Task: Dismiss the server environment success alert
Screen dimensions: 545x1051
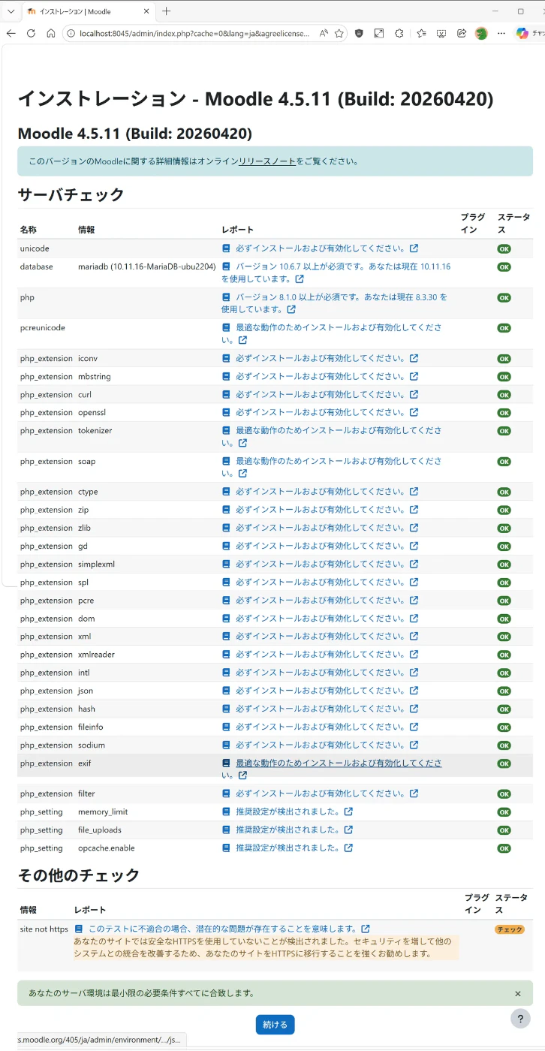Action: (518, 993)
